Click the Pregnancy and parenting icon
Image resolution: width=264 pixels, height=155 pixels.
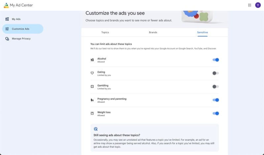(92, 100)
